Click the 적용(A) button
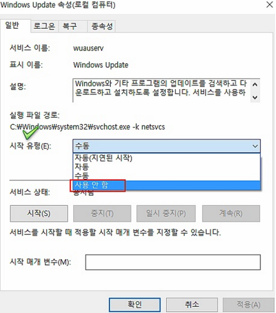Image resolution: width=276 pixels, height=313 pixels. [248, 304]
